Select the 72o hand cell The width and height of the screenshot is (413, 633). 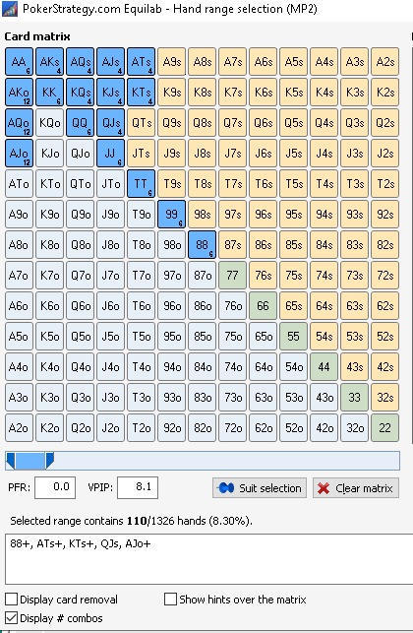click(233, 427)
